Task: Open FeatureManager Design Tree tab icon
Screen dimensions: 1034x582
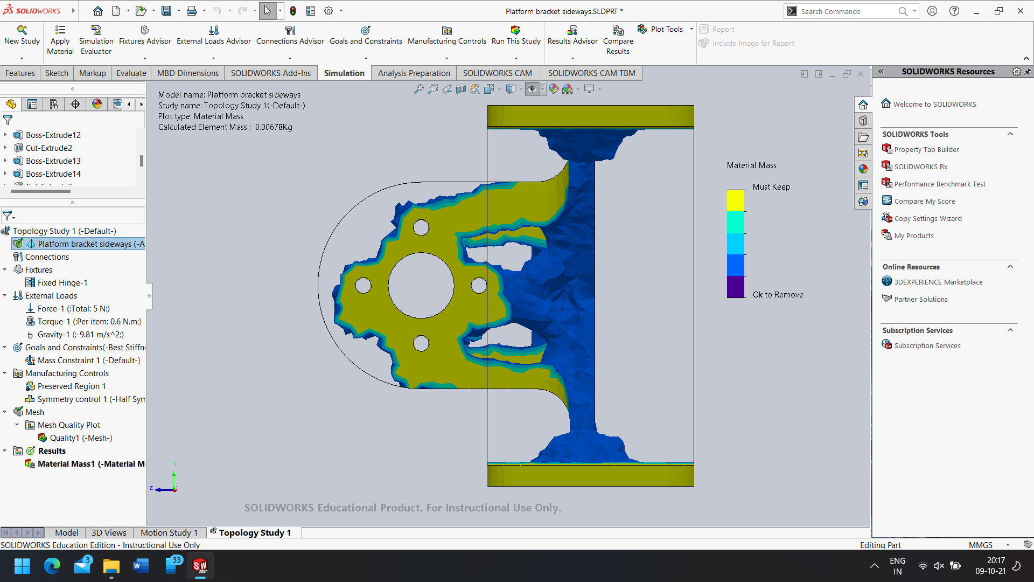Action: click(11, 104)
